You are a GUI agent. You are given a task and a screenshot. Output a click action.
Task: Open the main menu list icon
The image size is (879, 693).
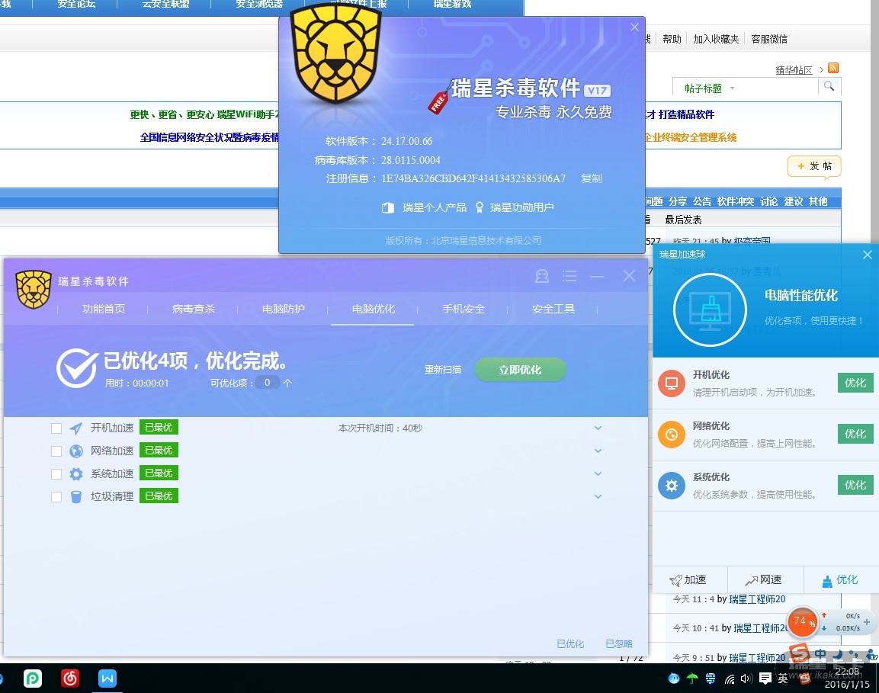(569, 276)
